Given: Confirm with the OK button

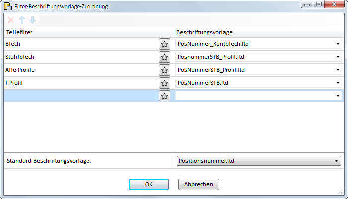Looking at the screenshot, I should tap(149, 185).
